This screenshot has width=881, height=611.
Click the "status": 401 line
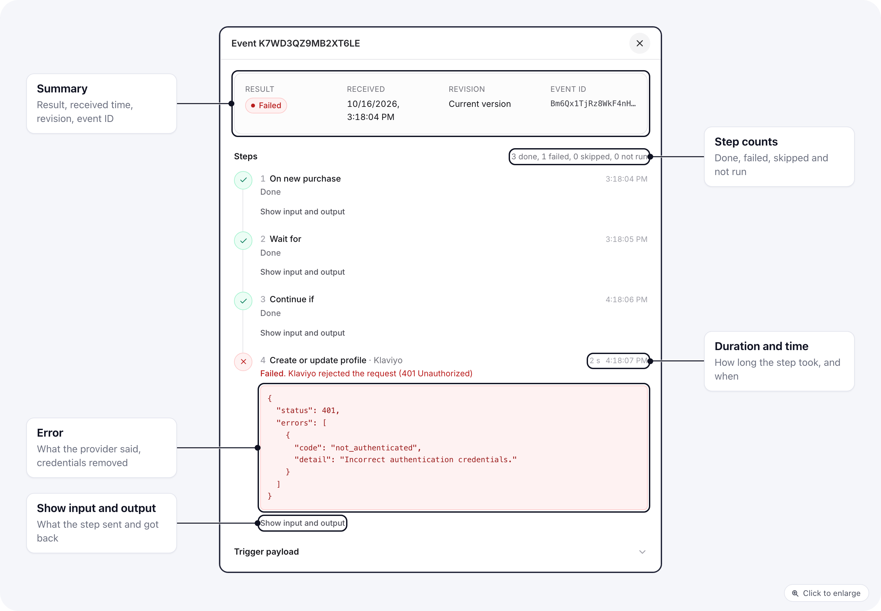(x=308, y=410)
